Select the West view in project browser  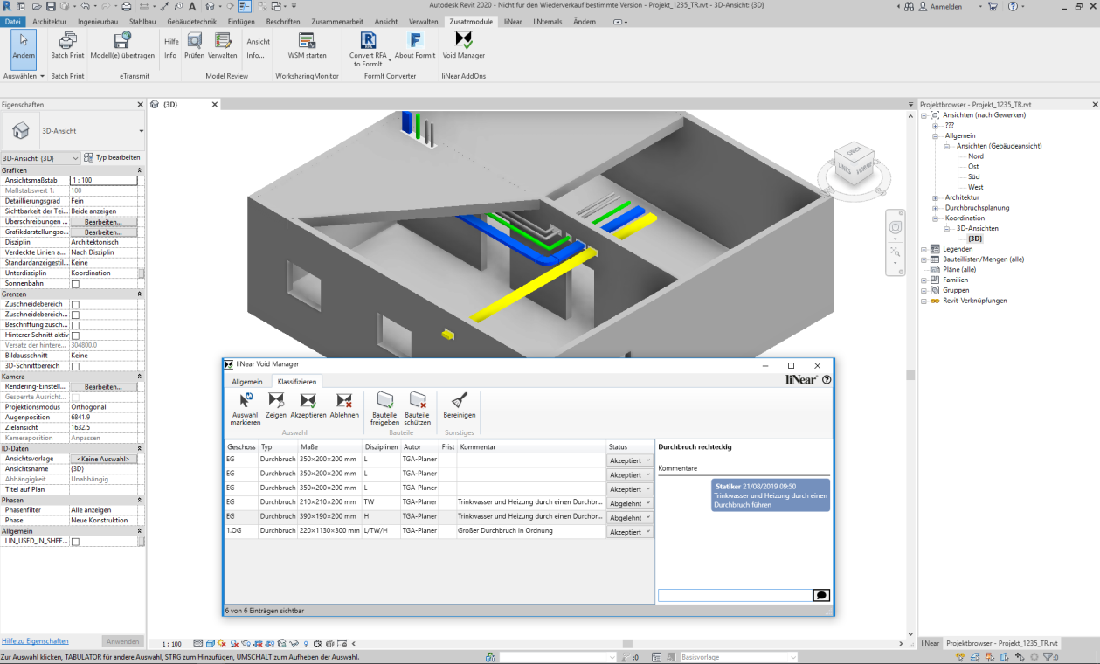(x=975, y=187)
